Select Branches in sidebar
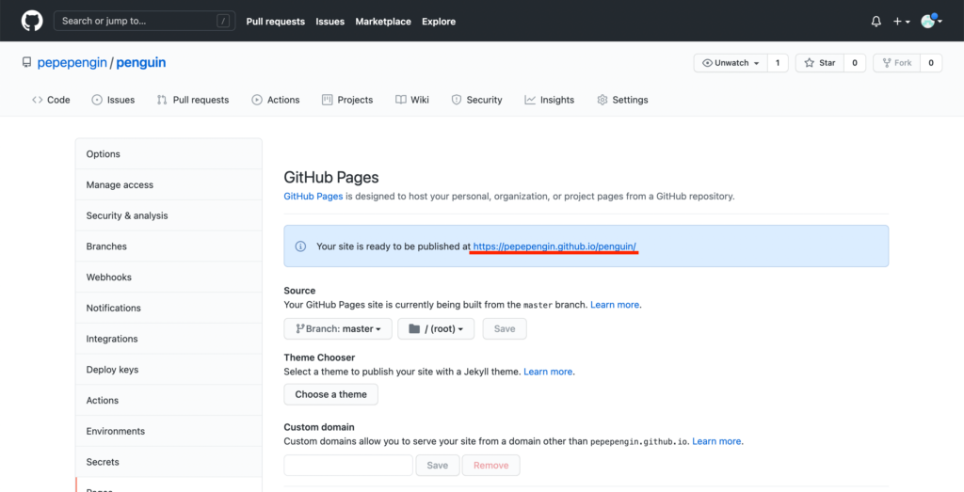964x492 pixels. coord(169,246)
